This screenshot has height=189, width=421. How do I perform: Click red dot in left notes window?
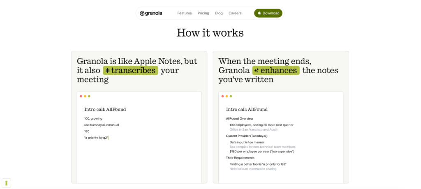pyautogui.click(x=81, y=96)
